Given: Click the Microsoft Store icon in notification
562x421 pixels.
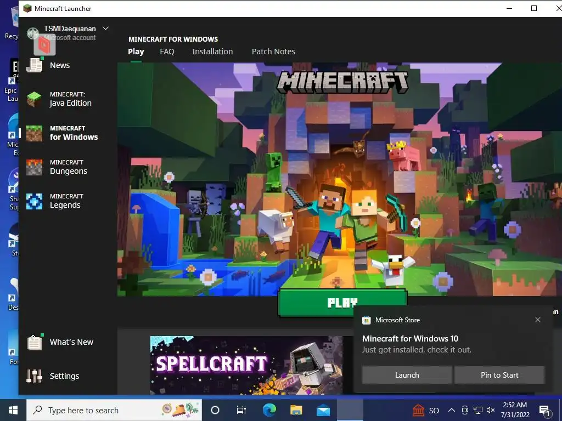Looking at the screenshot, I should [x=366, y=320].
